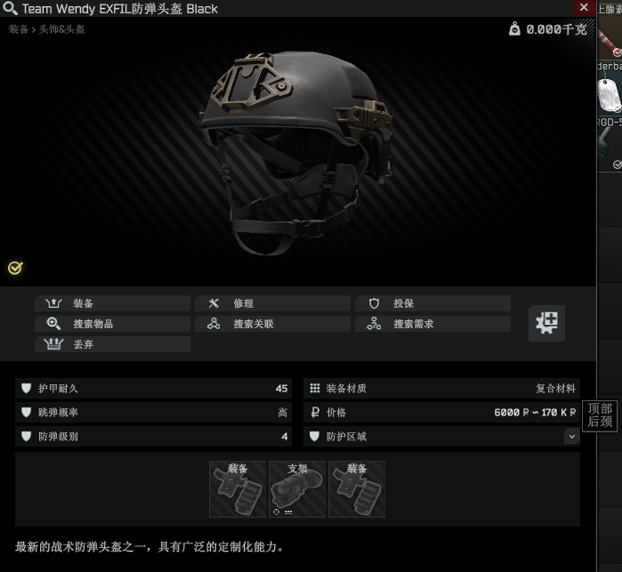The width and height of the screenshot is (622, 572).
Task: Select the 投保 insure option
Action: point(433,303)
